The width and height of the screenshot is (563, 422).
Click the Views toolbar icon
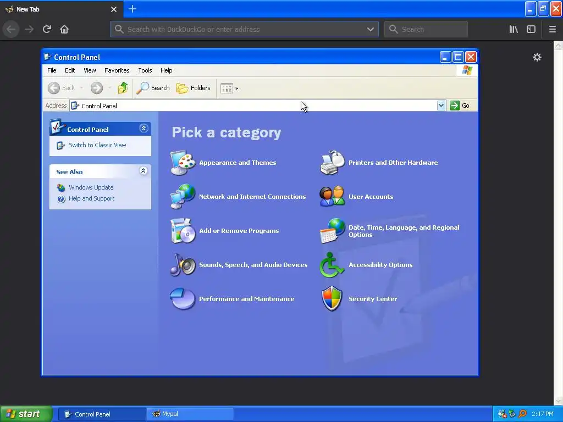point(227,88)
